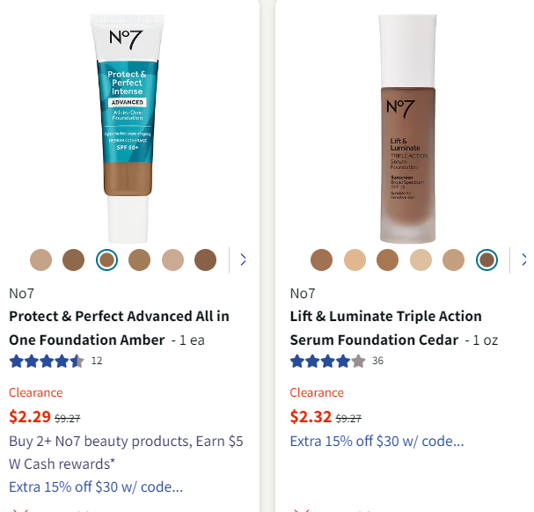
Task: Choose second brown swatch for Protect & Perfect
Action: pyautogui.click(x=73, y=260)
